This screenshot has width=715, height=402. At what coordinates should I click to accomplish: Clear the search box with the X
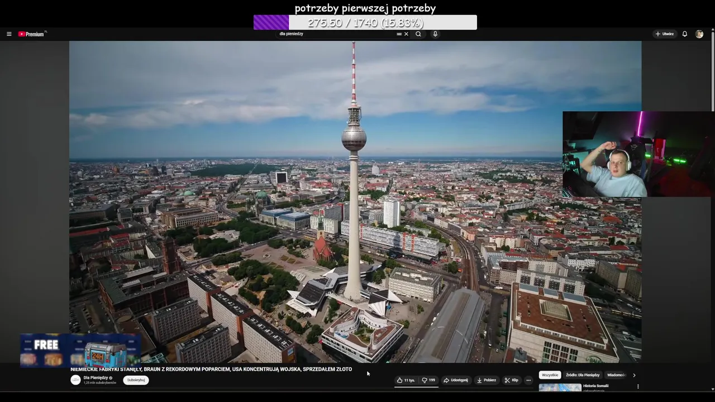coord(406,34)
